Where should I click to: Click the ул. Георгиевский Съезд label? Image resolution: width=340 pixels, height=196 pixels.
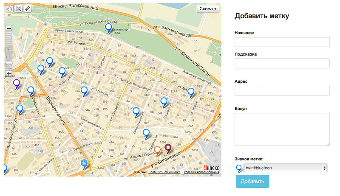98,22
